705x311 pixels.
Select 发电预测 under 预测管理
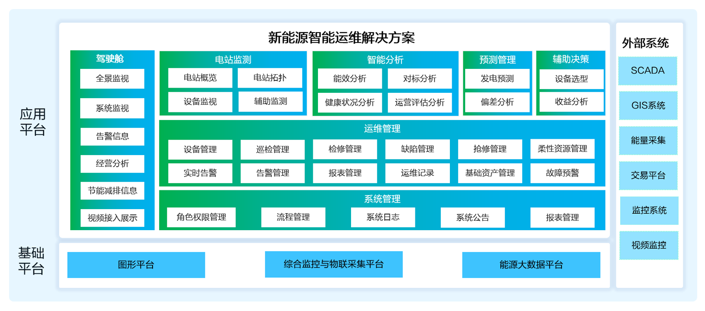pos(497,78)
